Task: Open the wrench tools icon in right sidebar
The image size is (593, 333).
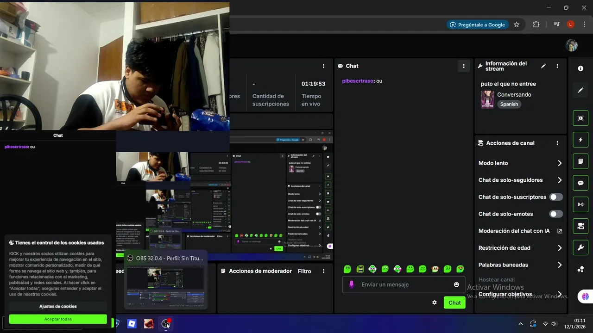Action: (580, 247)
